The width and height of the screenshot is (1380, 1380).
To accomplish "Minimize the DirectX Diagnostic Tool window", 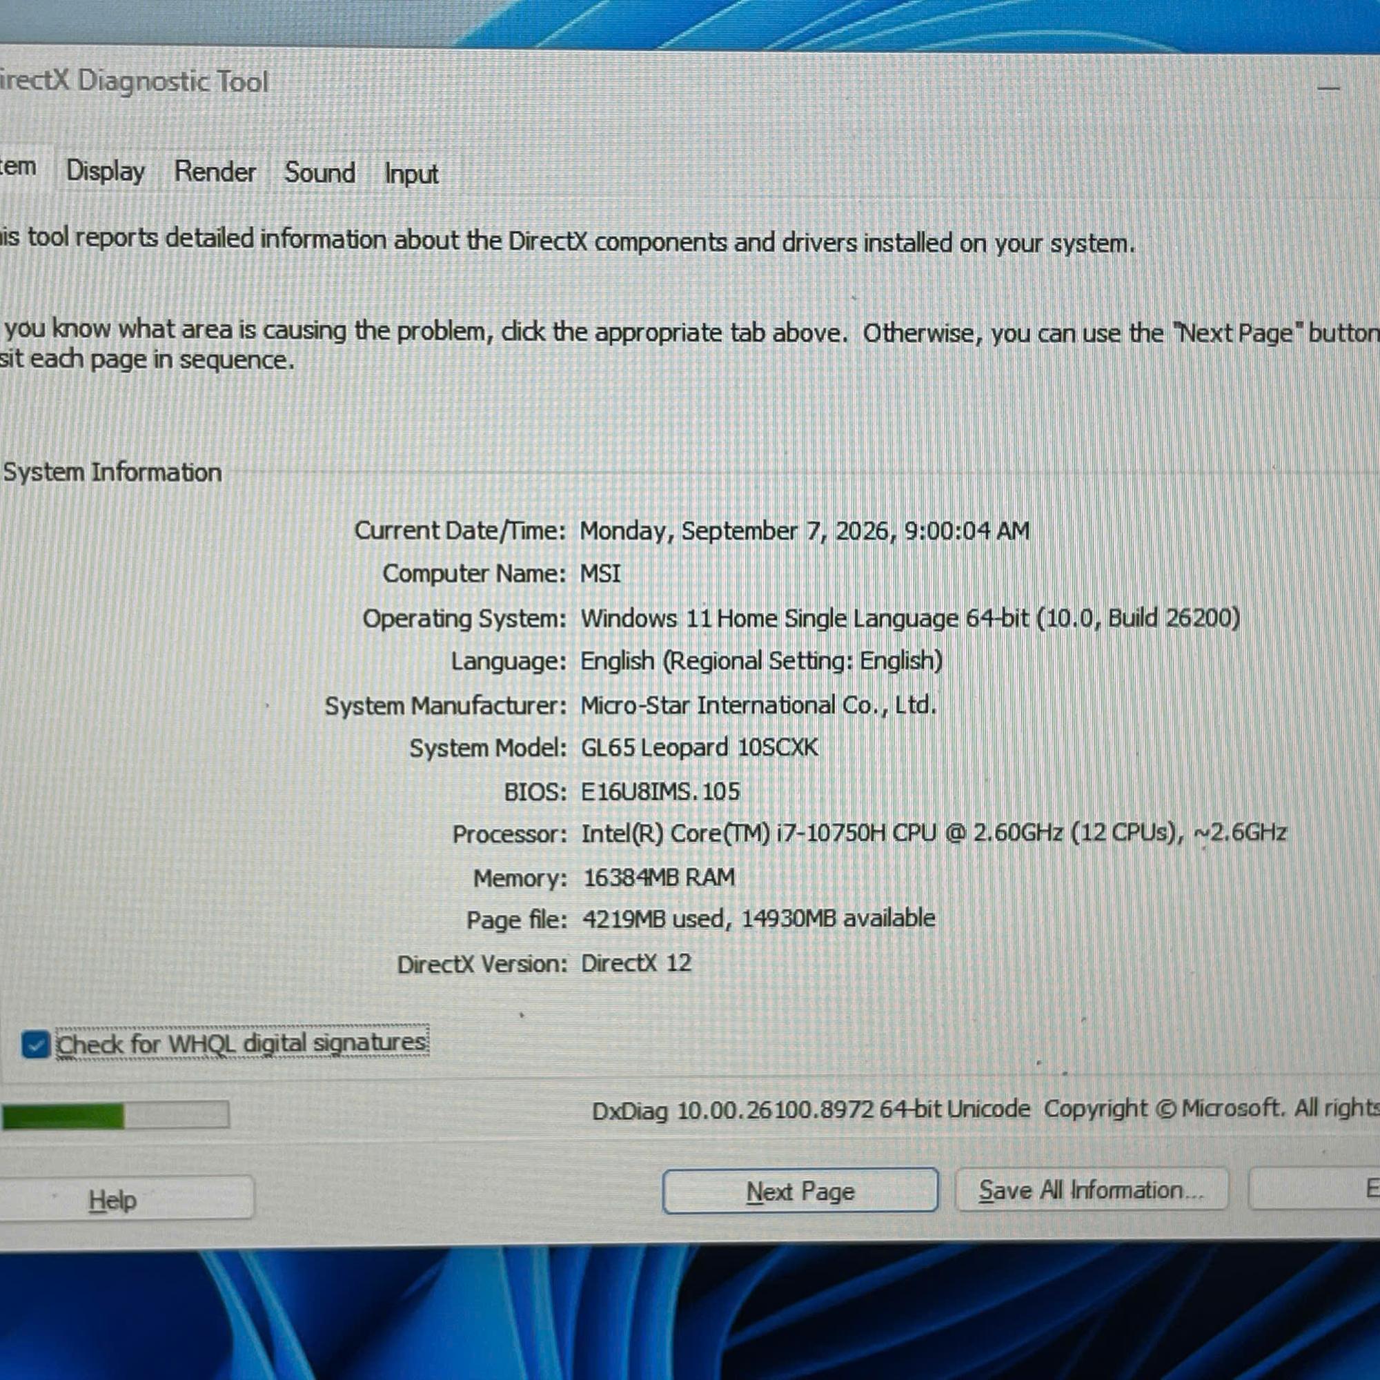I will tap(1328, 88).
